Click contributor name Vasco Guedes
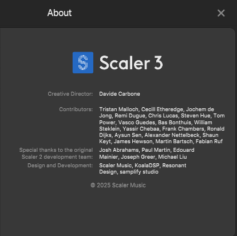Image resolution: width=237 pixels, height=236 pixels. 137,123
